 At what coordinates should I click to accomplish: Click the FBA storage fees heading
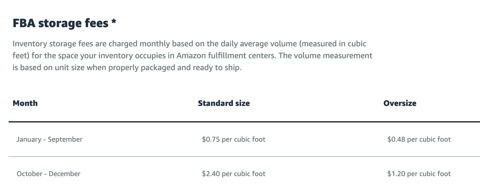pyautogui.click(x=64, y=23)
